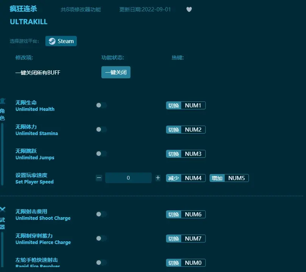This screenshot has height=272, width=306.
Task: Click the NUM5 increase speed hotkey
Action: coord(236,178)
